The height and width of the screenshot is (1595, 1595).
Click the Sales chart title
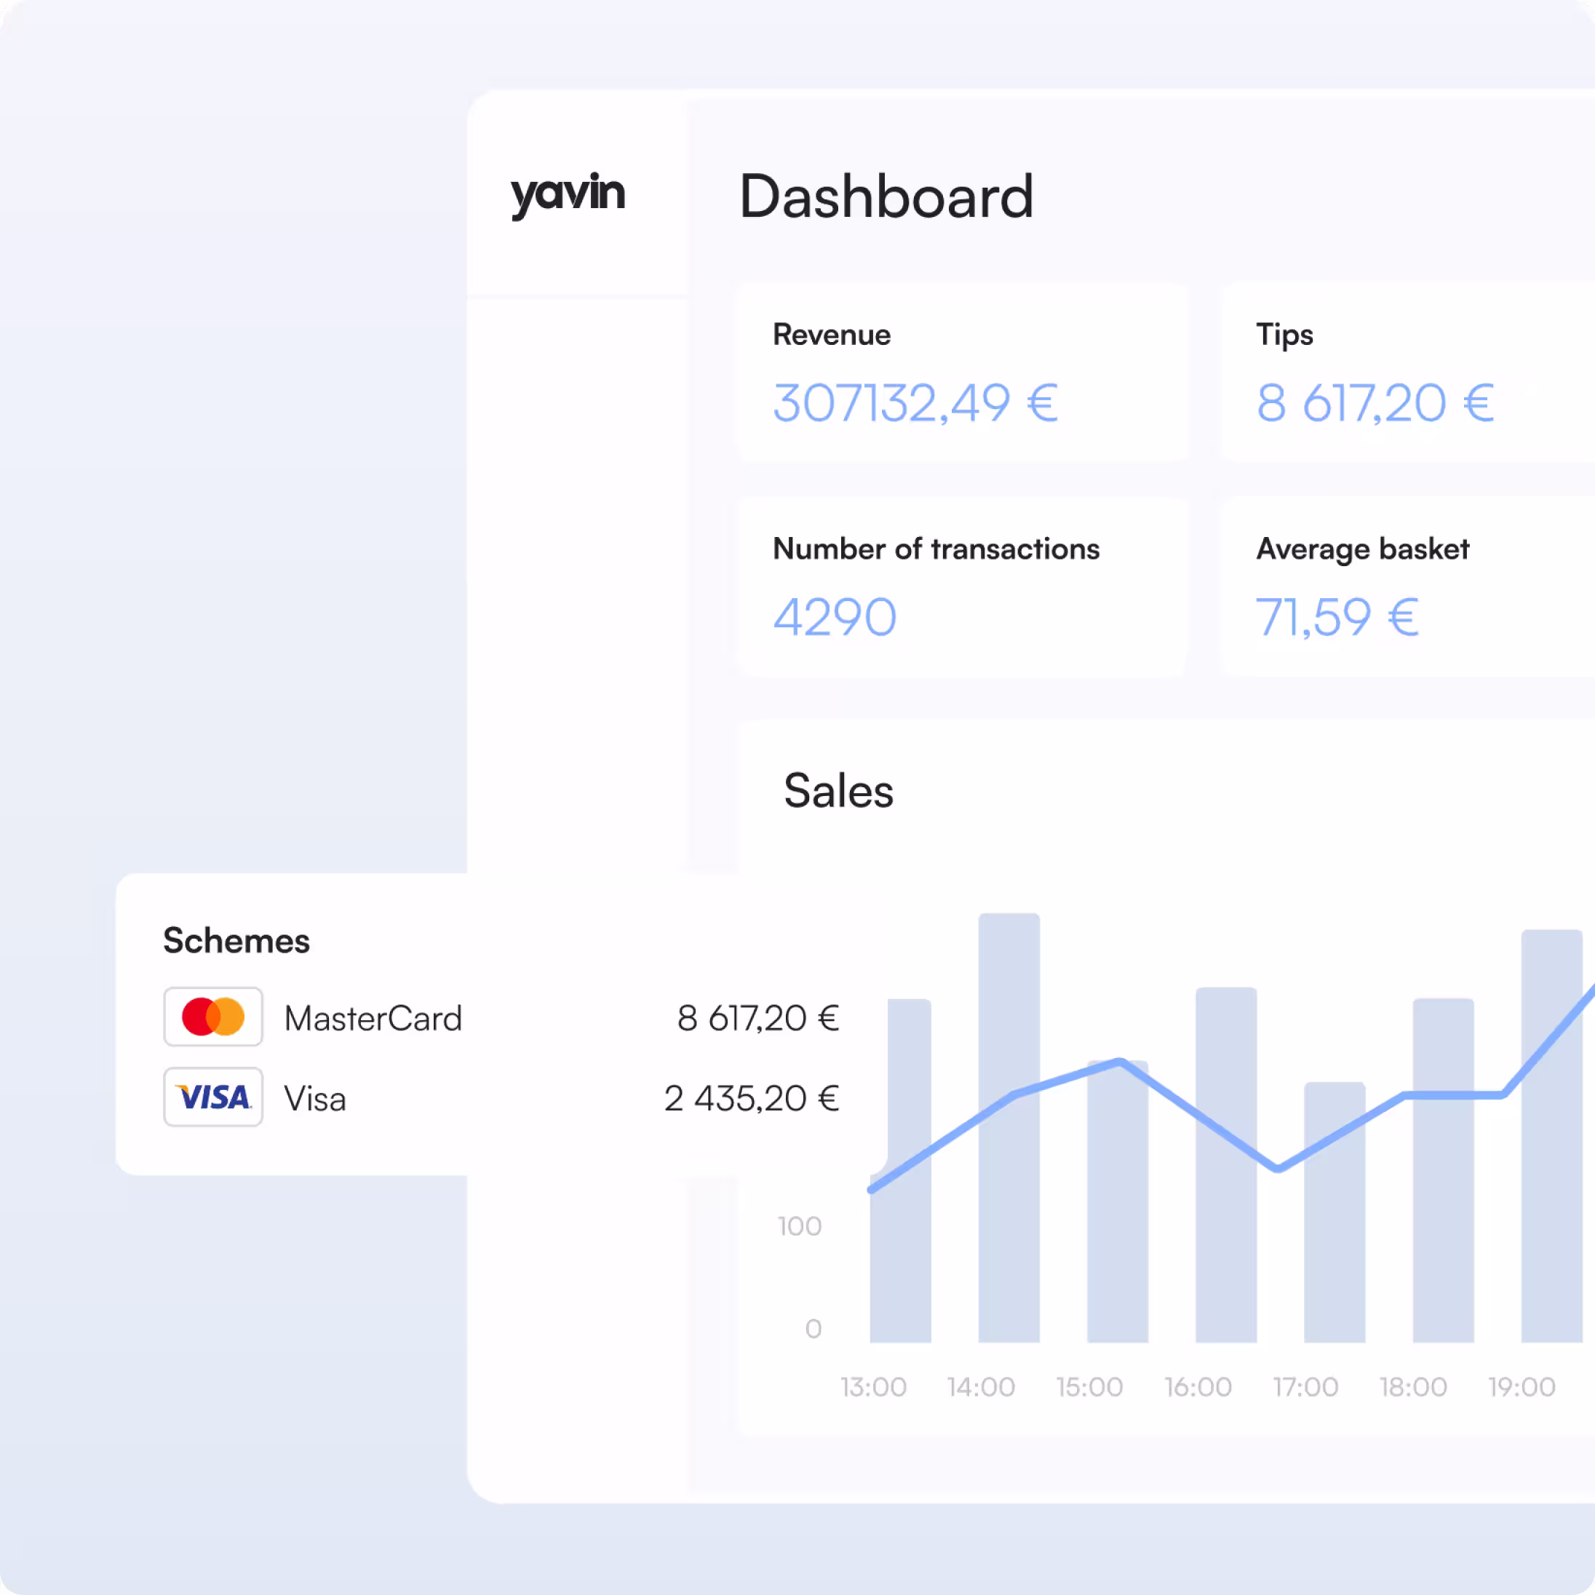(x=838, y=791)
